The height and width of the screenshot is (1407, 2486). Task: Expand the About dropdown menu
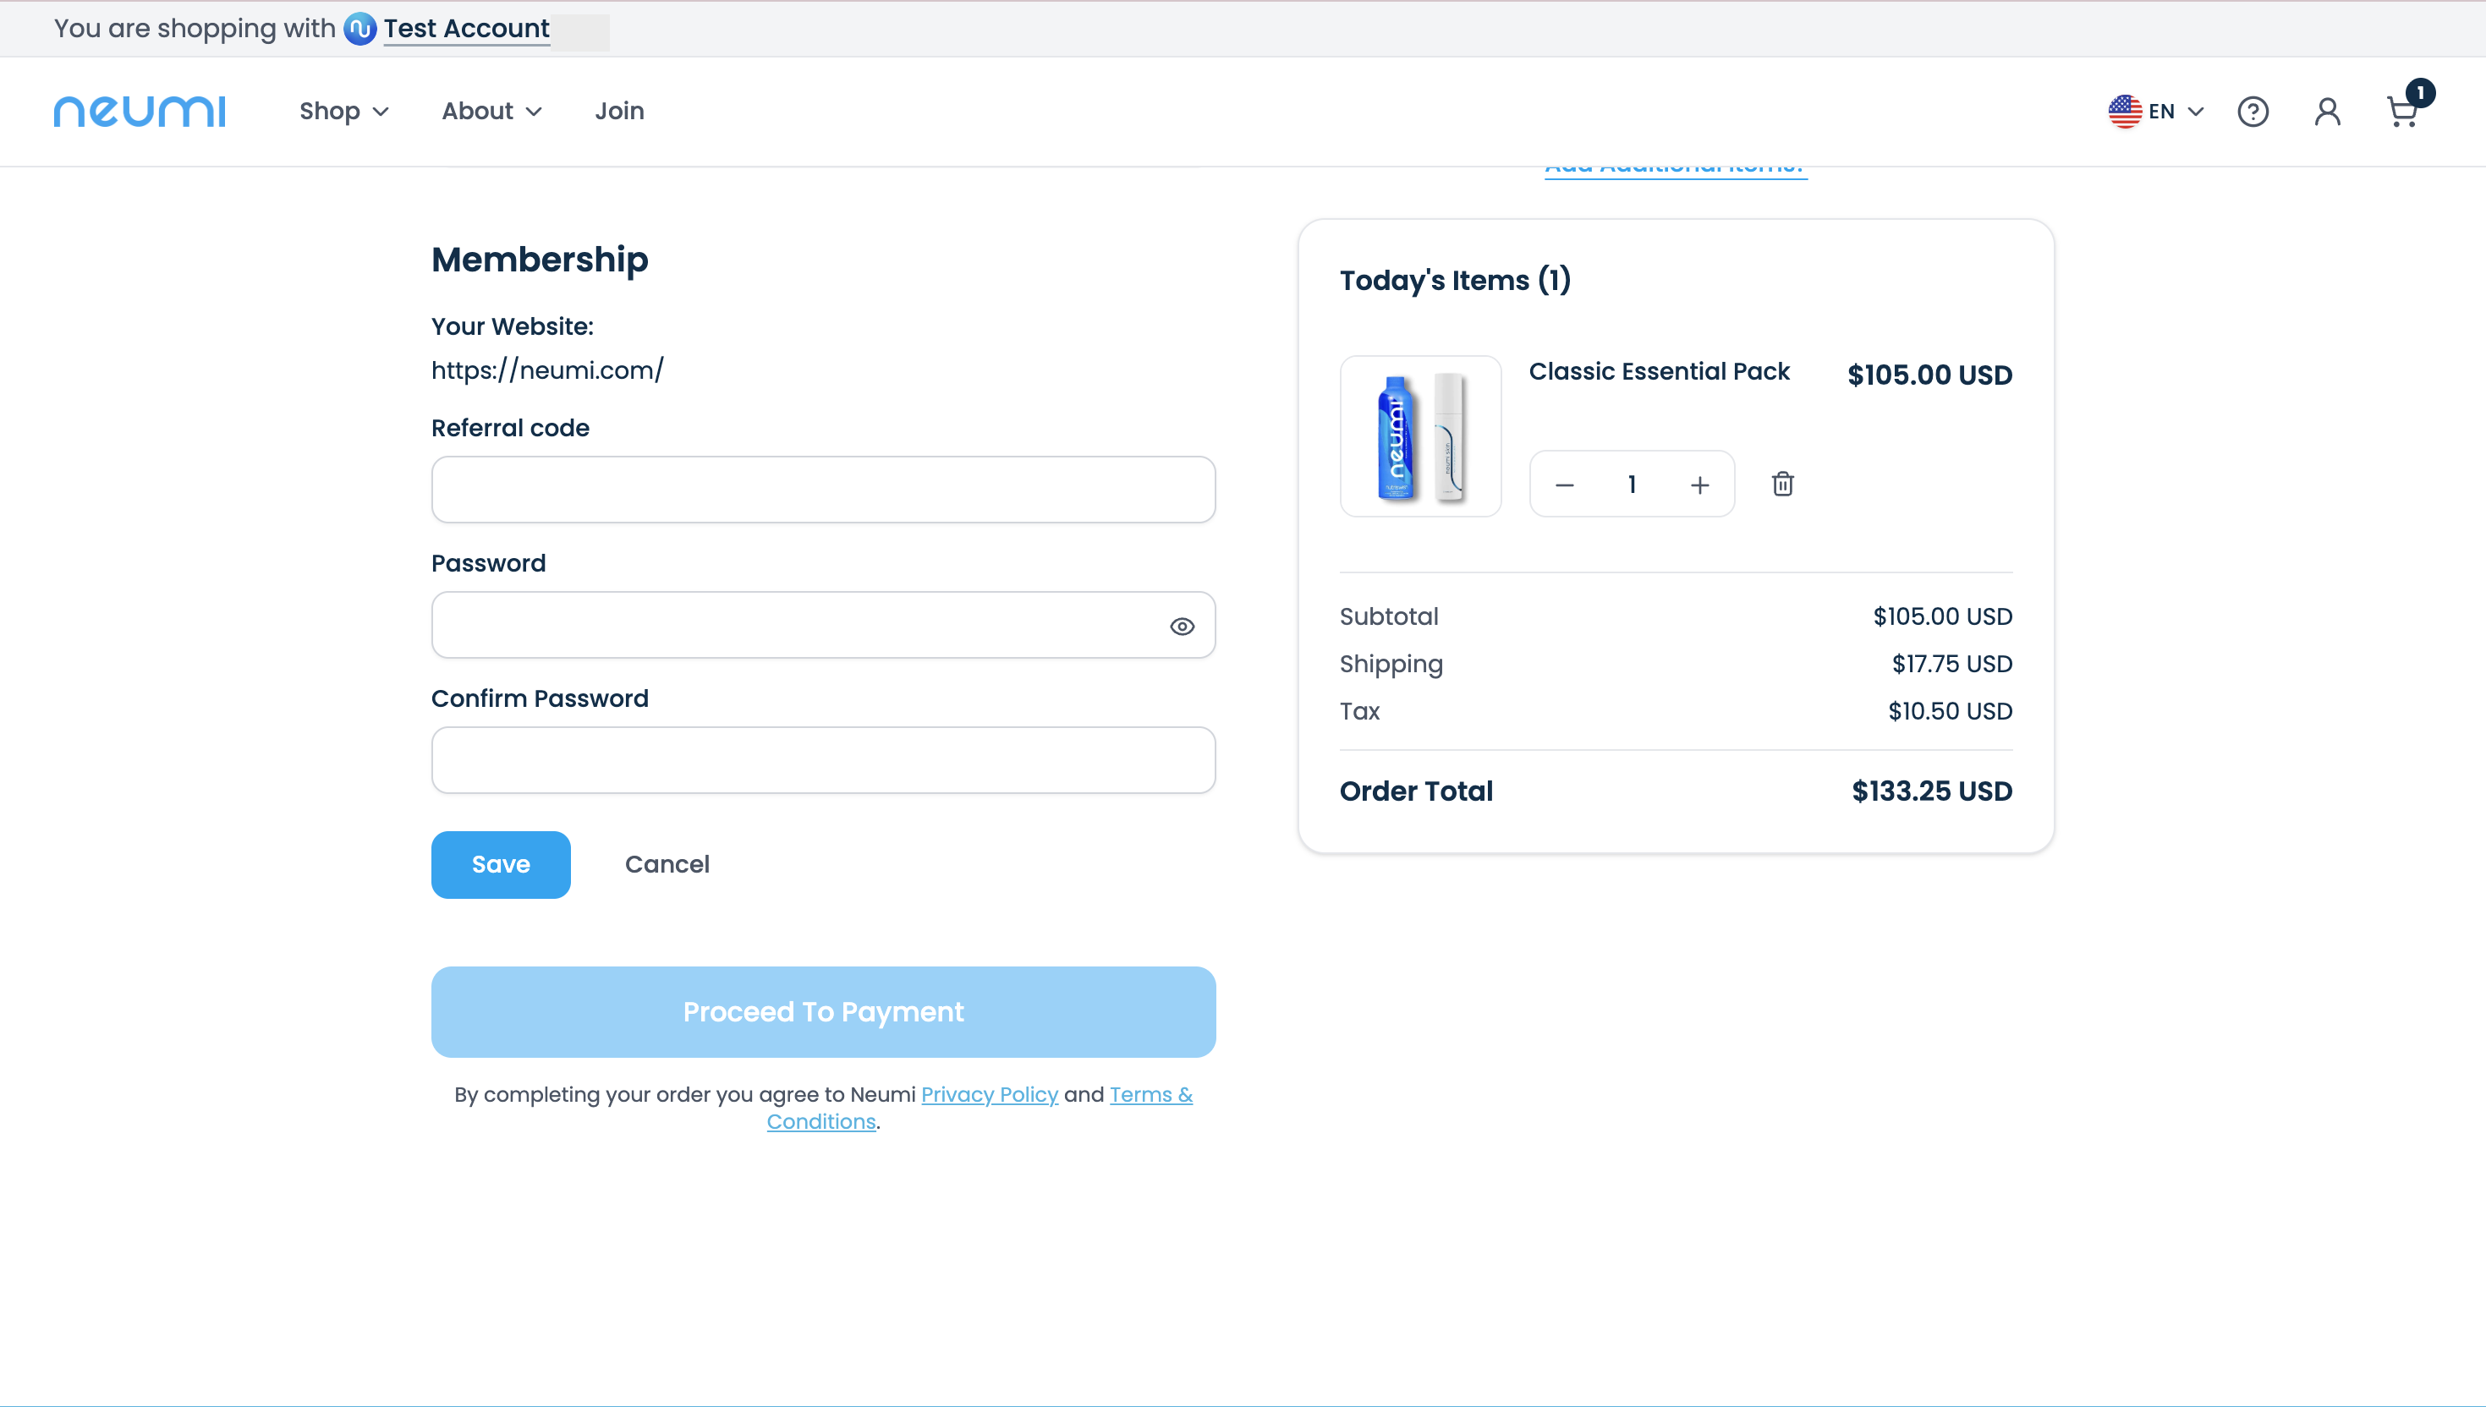click(x=492, y=111)
